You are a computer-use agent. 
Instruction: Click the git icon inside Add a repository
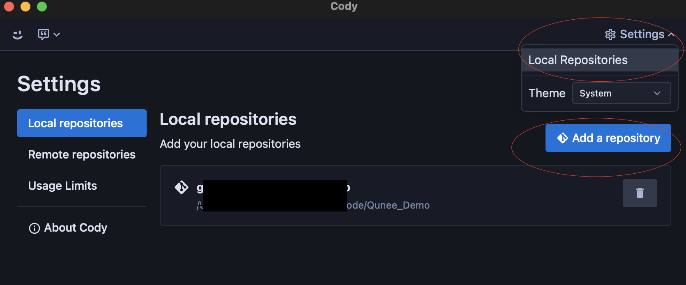[562, 138]
